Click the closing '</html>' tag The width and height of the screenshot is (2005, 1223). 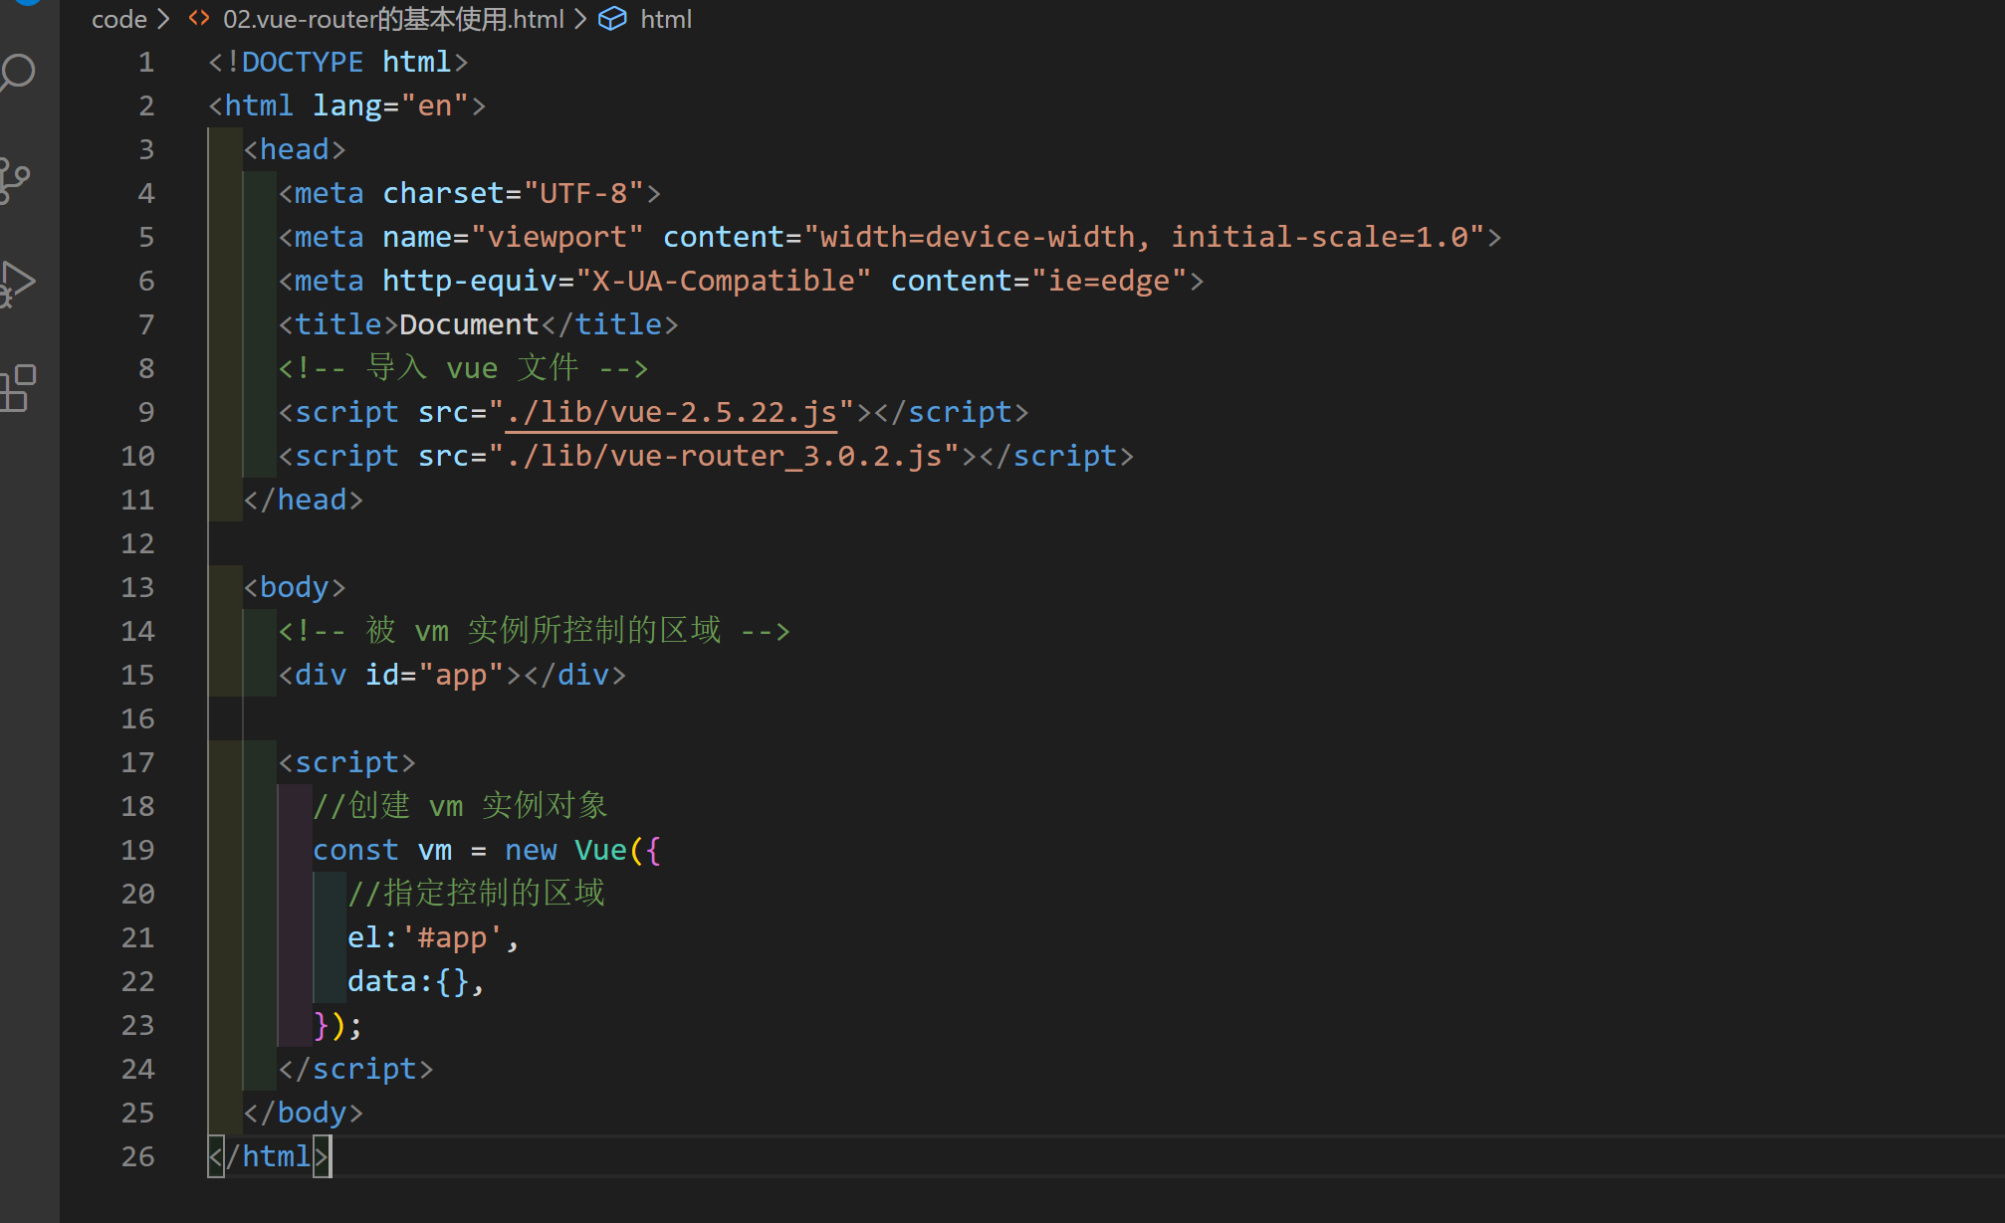(269, 1156)
